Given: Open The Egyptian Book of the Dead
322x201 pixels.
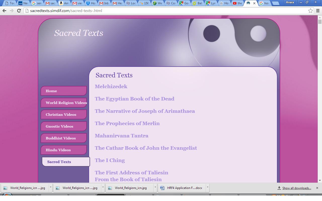Looking at the screenshot, I should click(x=134, y=99).
